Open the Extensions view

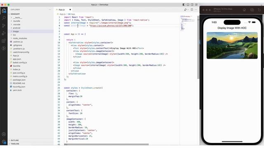[4, 41]
